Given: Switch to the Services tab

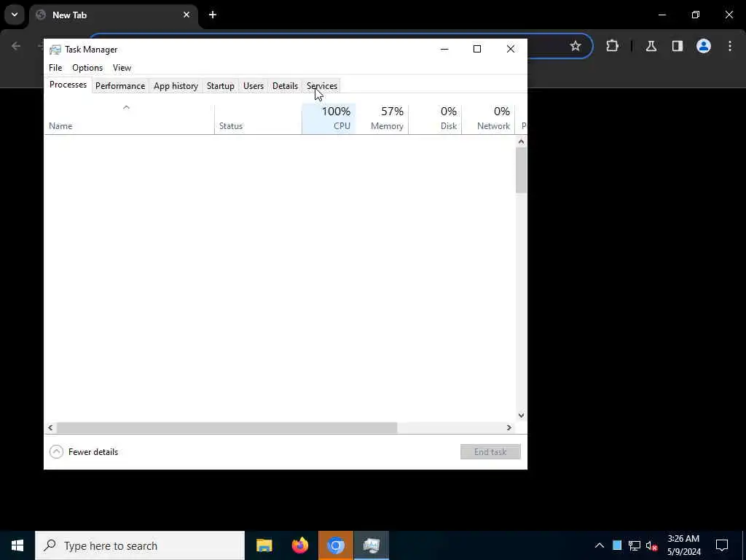Looking at the screenshot, I should click(321, 86).
